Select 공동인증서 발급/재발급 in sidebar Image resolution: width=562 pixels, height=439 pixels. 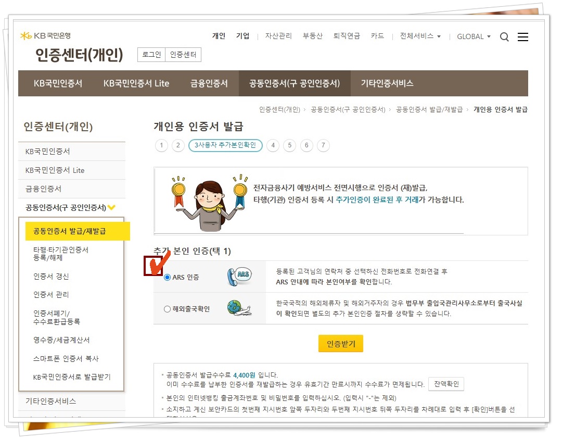(x=78, y=231)
